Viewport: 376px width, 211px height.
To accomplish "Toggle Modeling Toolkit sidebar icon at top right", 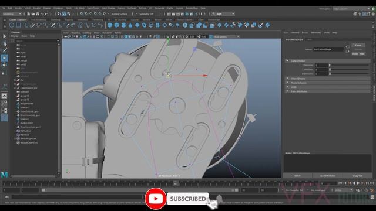I will pos(355,14).
